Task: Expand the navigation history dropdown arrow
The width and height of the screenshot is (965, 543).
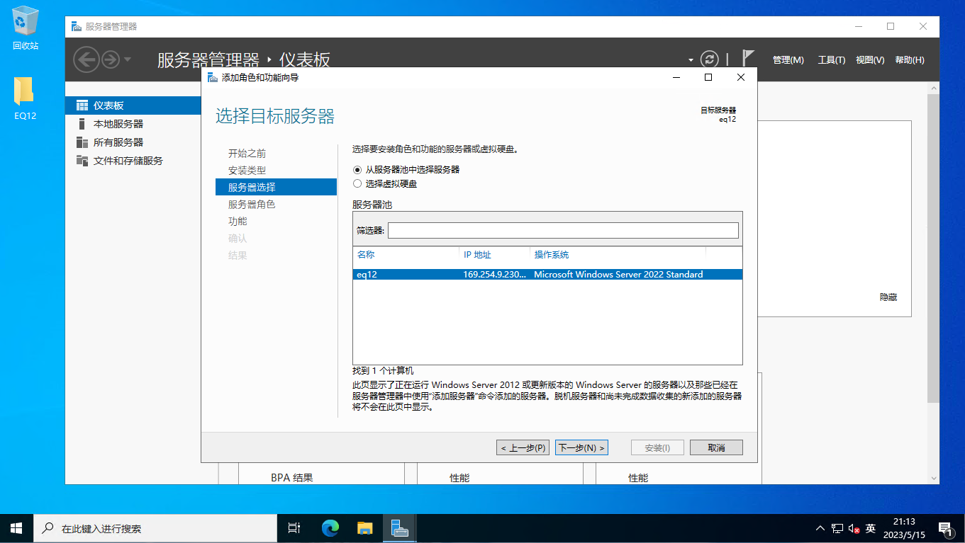Action: (x=128, y=59)
